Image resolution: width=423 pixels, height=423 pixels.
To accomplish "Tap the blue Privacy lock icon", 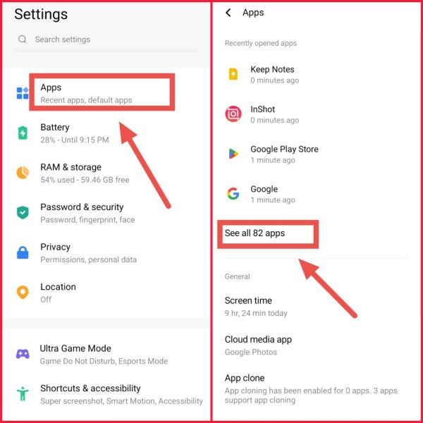I will point(23,252).
